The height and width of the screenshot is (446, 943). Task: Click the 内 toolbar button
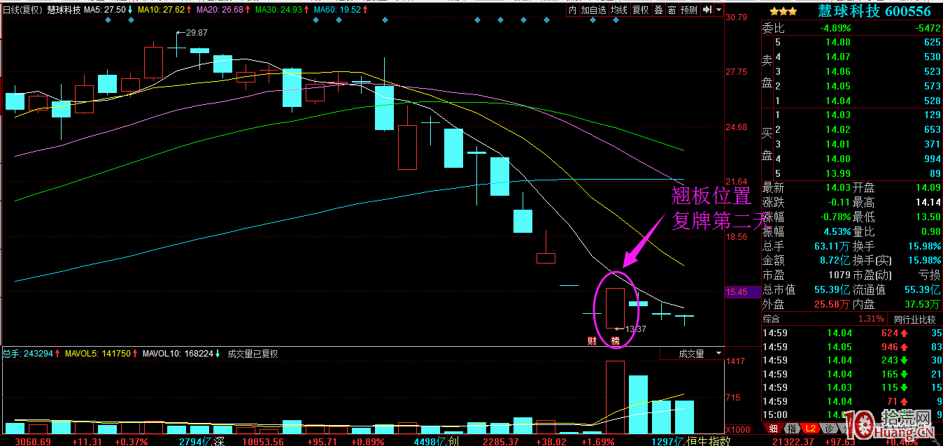572,10
